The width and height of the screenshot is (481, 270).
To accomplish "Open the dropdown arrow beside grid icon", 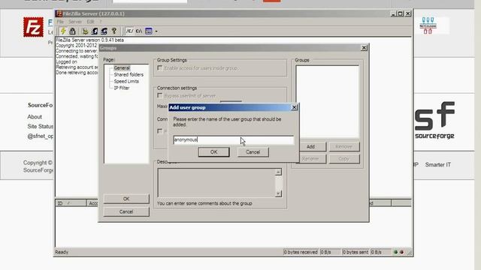I will tap(156, 31).
